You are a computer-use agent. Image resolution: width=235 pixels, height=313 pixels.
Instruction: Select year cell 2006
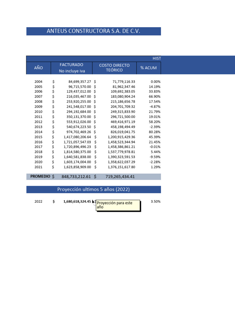[x=38, y=91]
